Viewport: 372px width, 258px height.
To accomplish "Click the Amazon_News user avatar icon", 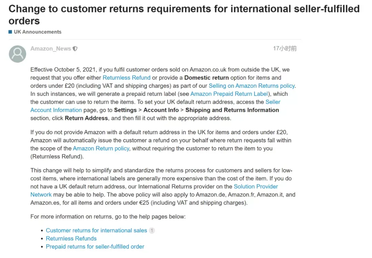I will pyautogui.click(x=18, y=54).
